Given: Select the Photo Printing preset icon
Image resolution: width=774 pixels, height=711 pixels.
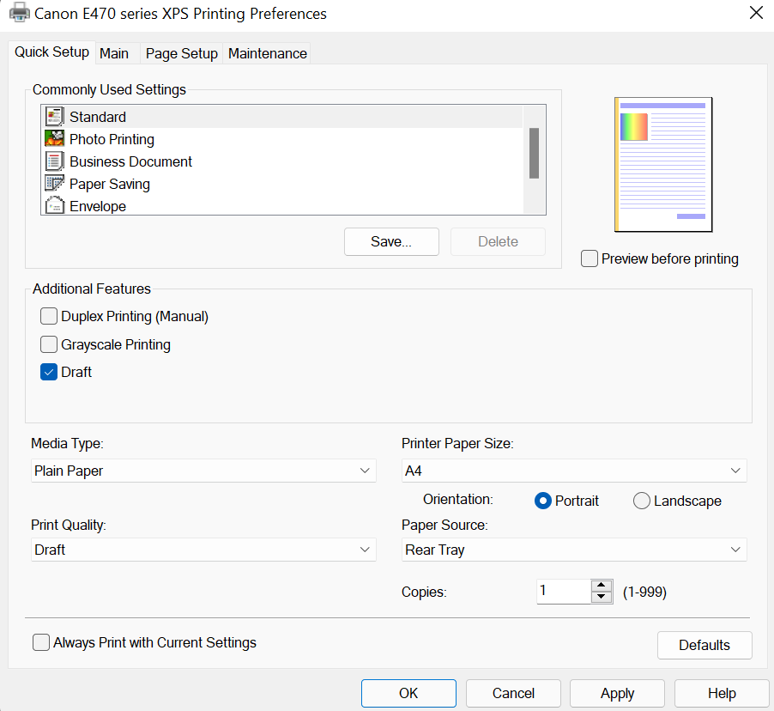Looking at the screenshot, I should 53,138.
